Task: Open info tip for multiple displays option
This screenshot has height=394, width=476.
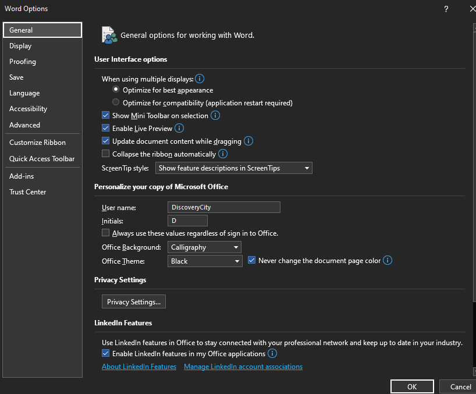Action: (200, 79)
